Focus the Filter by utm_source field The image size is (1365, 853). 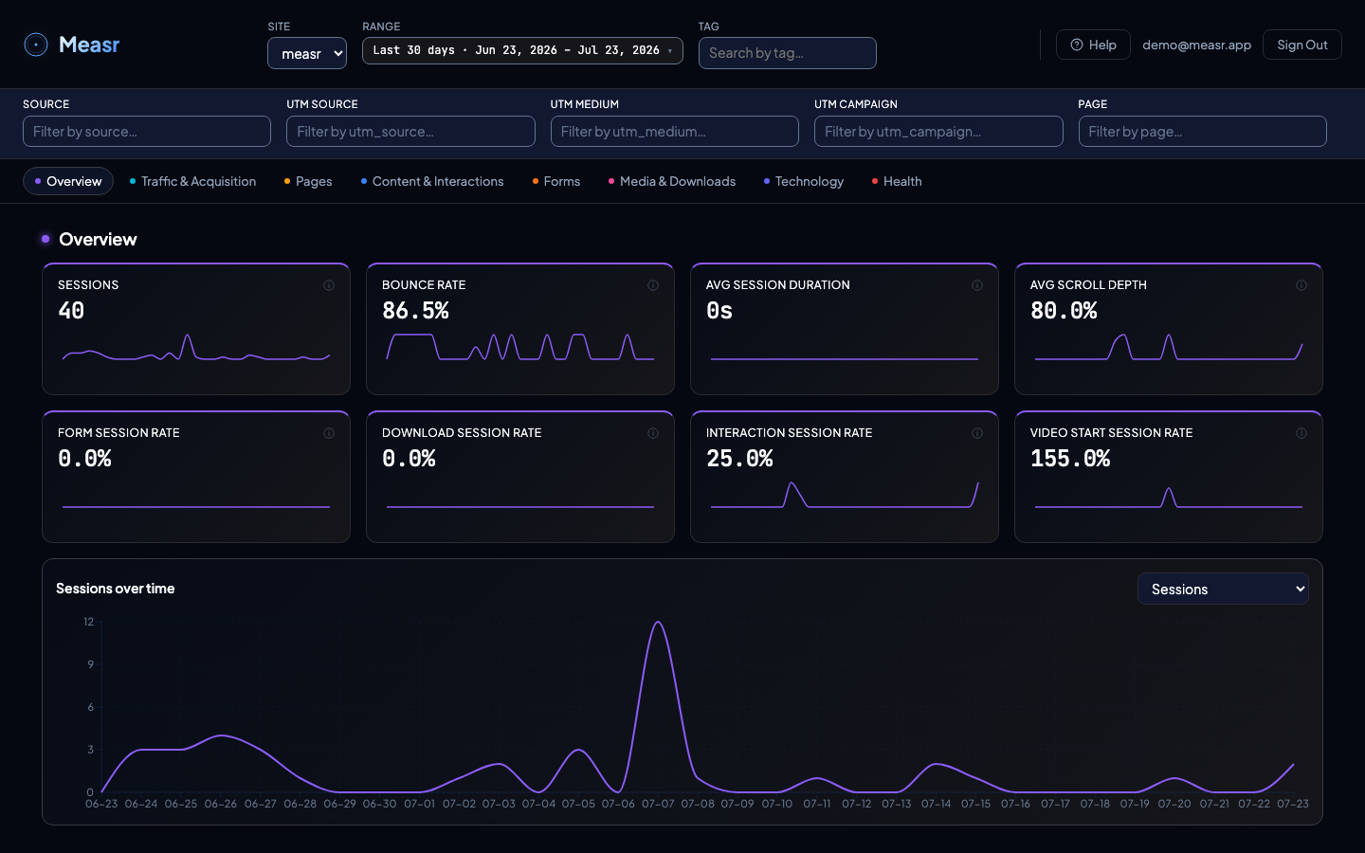(x=410, y=132)
